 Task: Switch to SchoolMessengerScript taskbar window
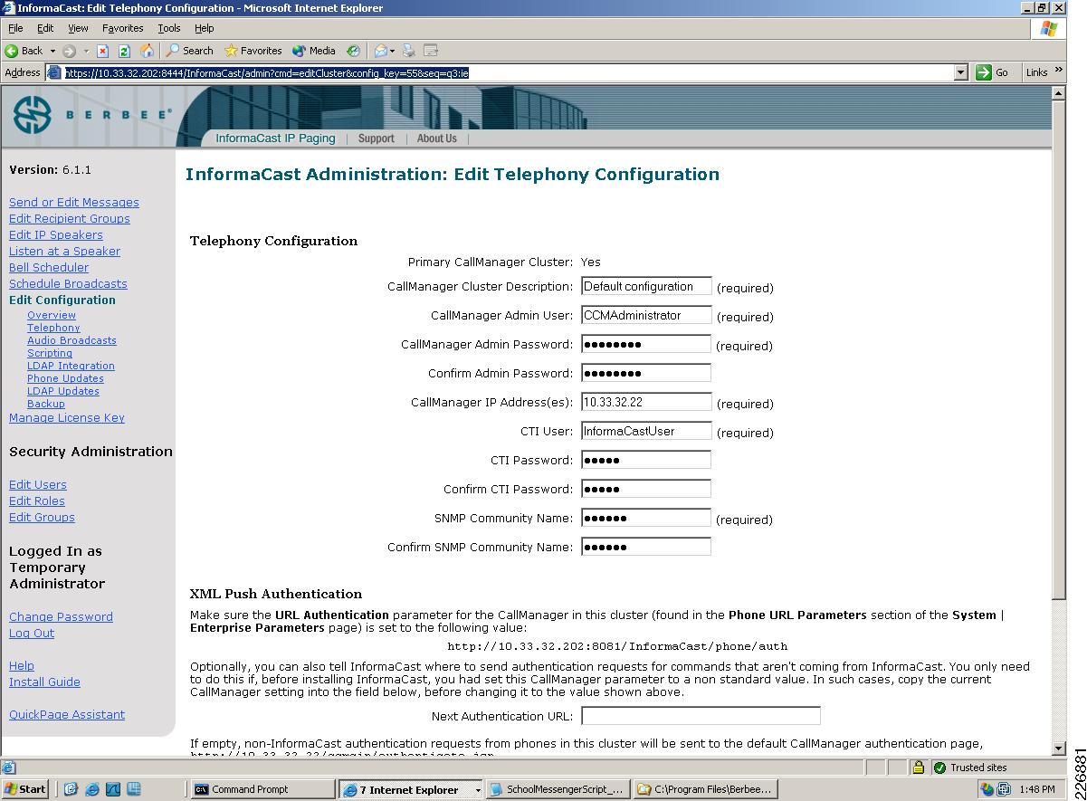pyautogui.click(x=558, y=789)
